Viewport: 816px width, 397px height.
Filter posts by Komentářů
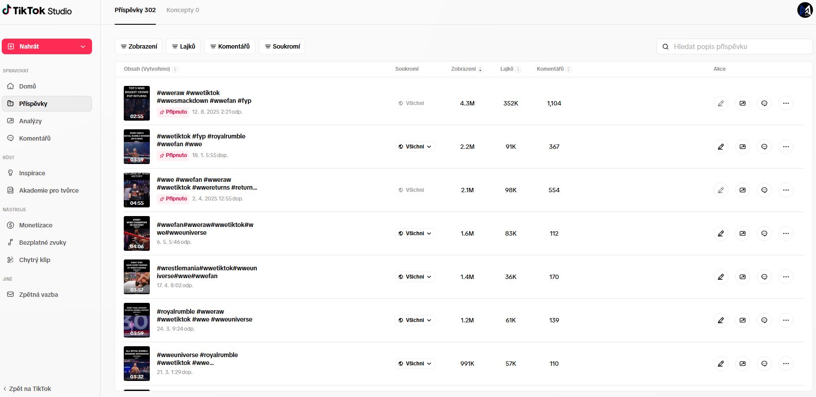[230, 46]
